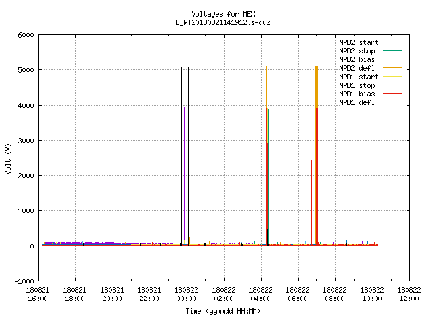Click the green NPD2 stop legend line

tap(392, 50)
